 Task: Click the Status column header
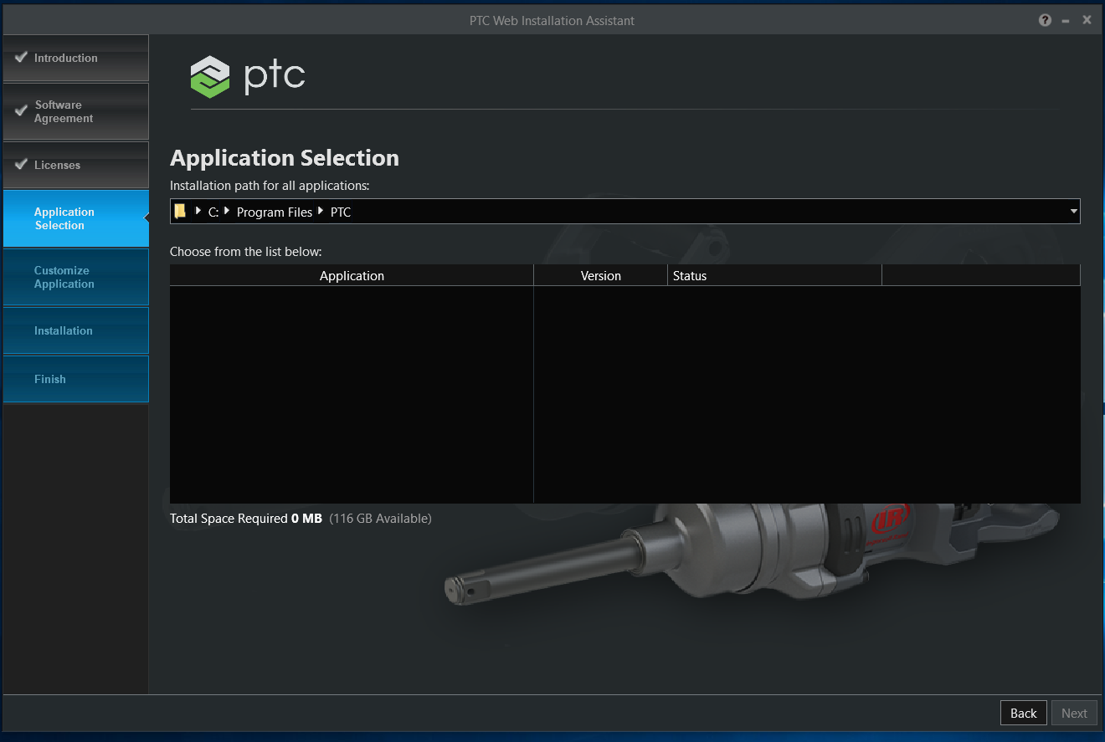pos(690,275)
